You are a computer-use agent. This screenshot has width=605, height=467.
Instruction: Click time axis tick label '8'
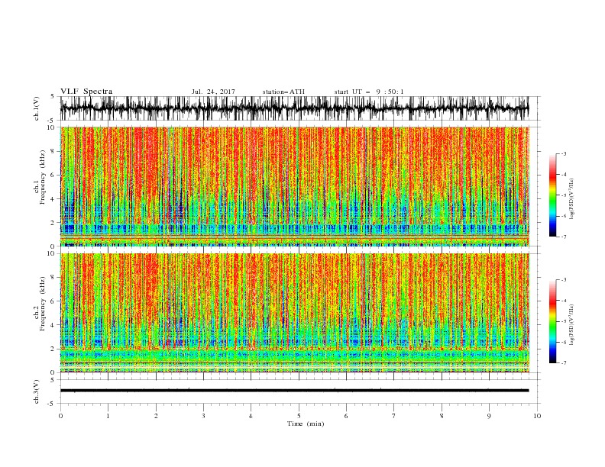[442, 416]
